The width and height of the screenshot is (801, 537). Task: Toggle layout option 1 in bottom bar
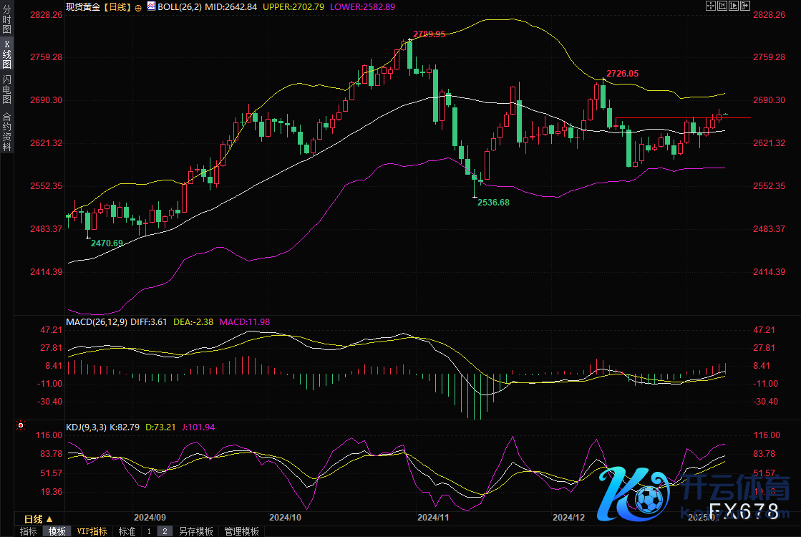[149, 531]
